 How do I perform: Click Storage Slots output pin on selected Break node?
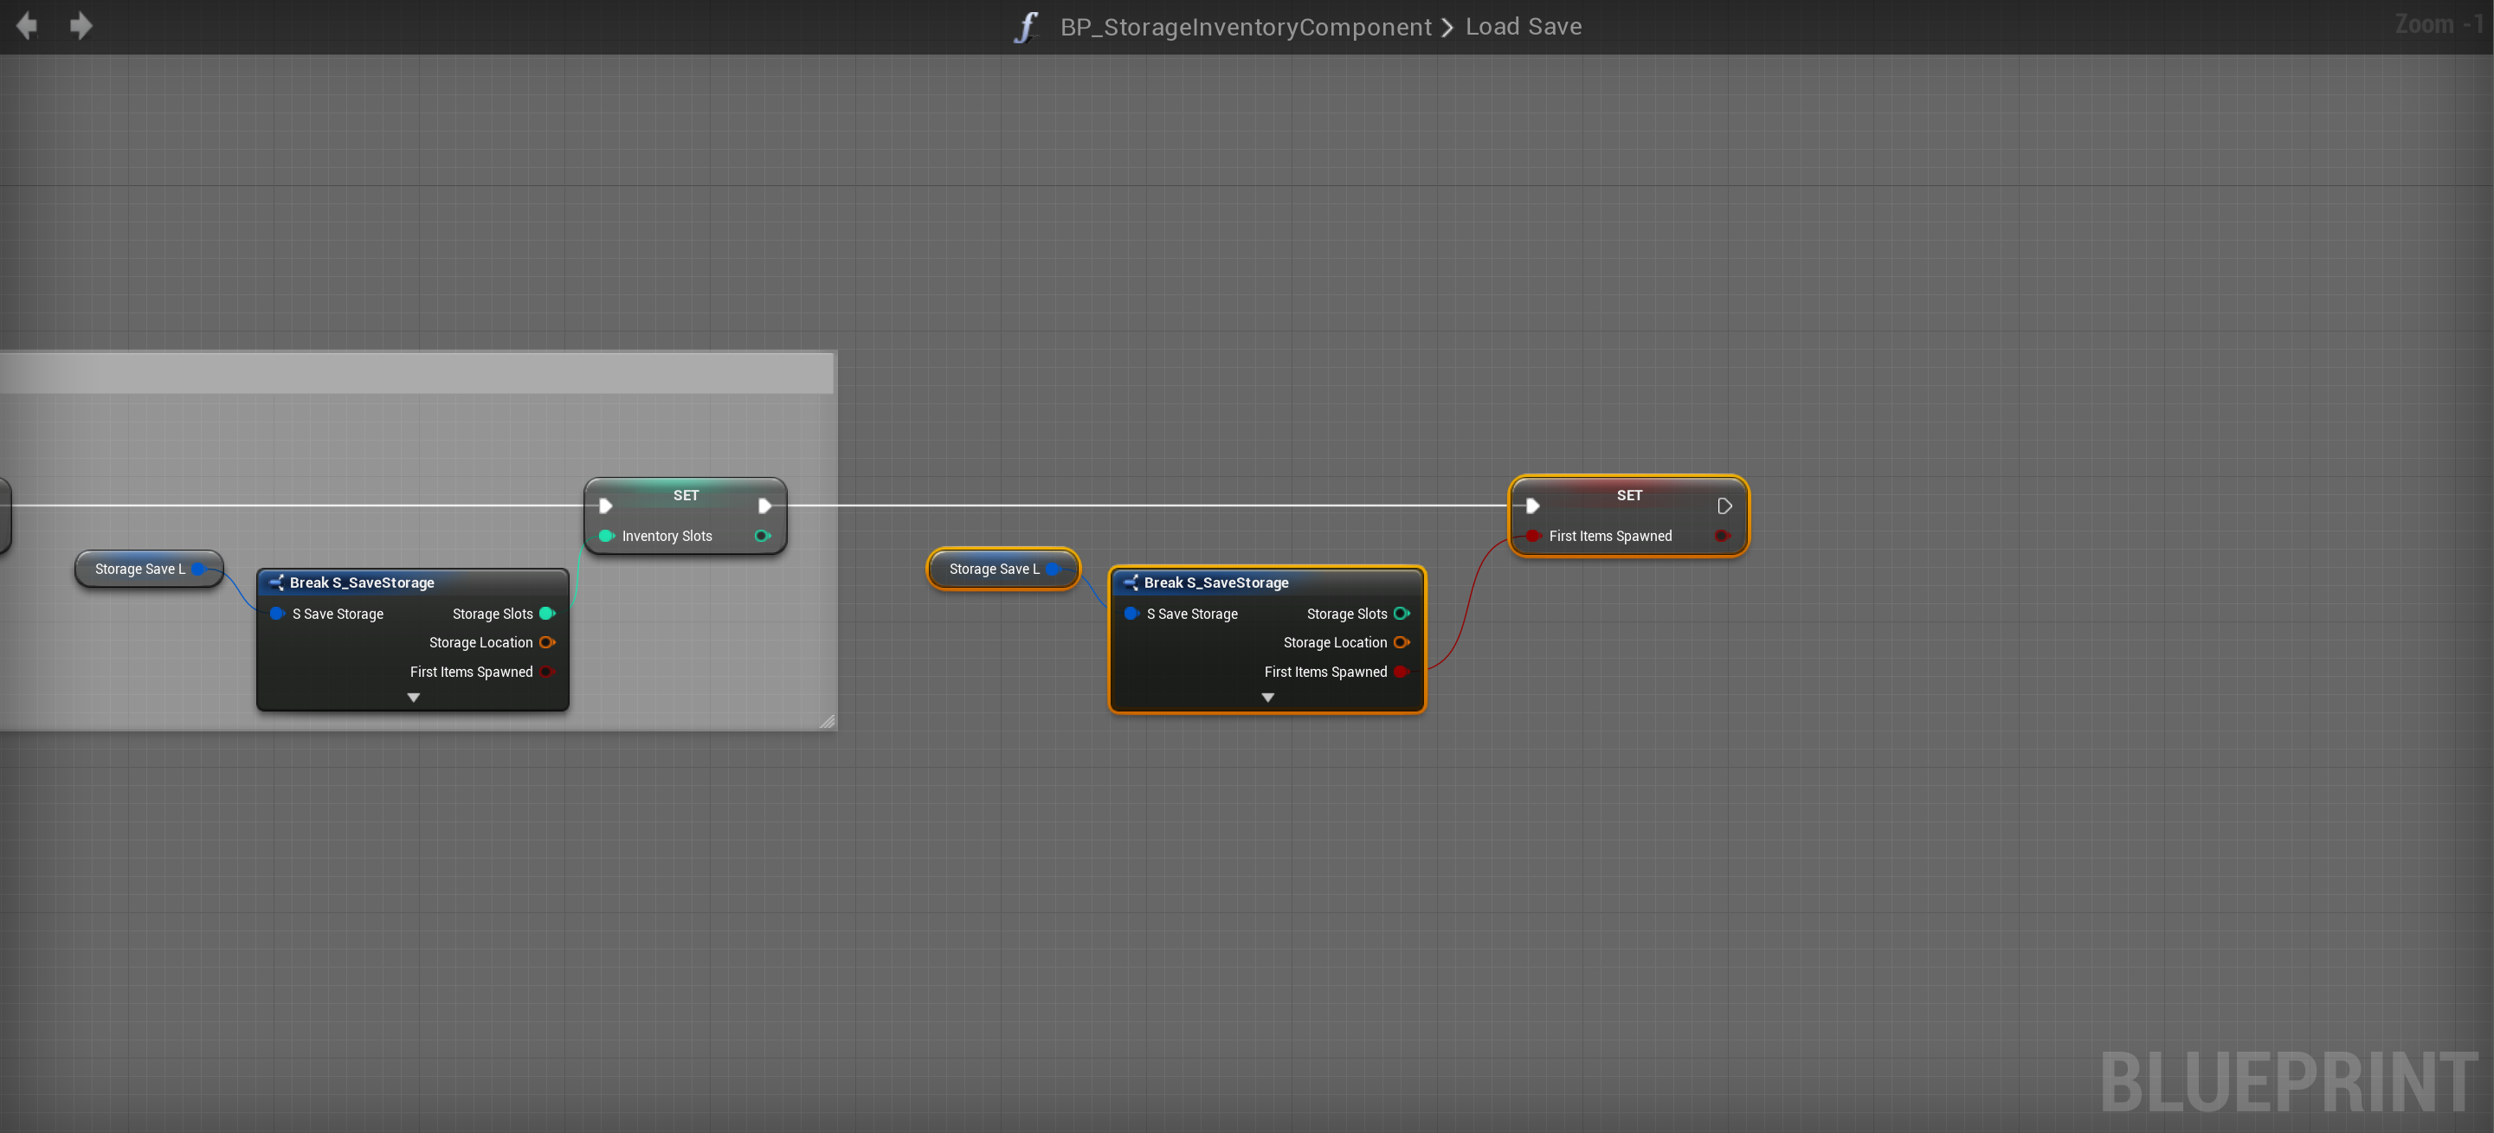coord(1401,614)
